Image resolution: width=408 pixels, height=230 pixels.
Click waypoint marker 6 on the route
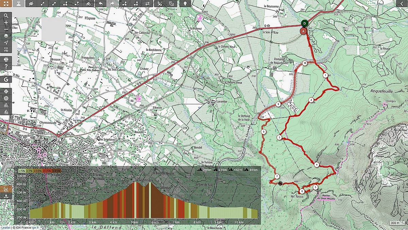pyautogui.click(x=302, y=191)
